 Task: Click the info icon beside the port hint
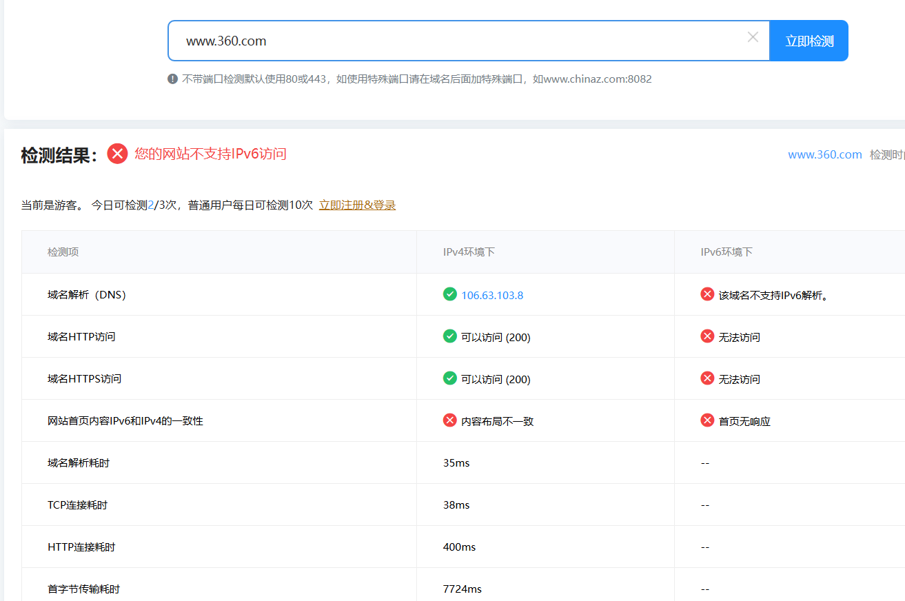(x=173, y=79)
